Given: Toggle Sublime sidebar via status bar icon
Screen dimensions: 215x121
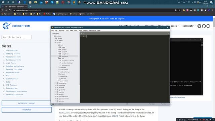Looking at the screenshot, I should [53, 104].
